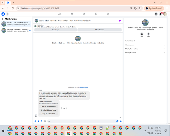
Task: Go back using the Marketplace back arrow
Action: coord(3,19)
